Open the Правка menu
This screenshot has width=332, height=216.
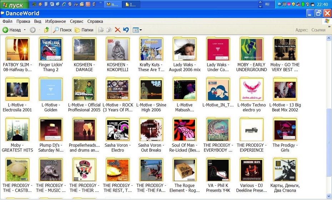pos(23,21)
